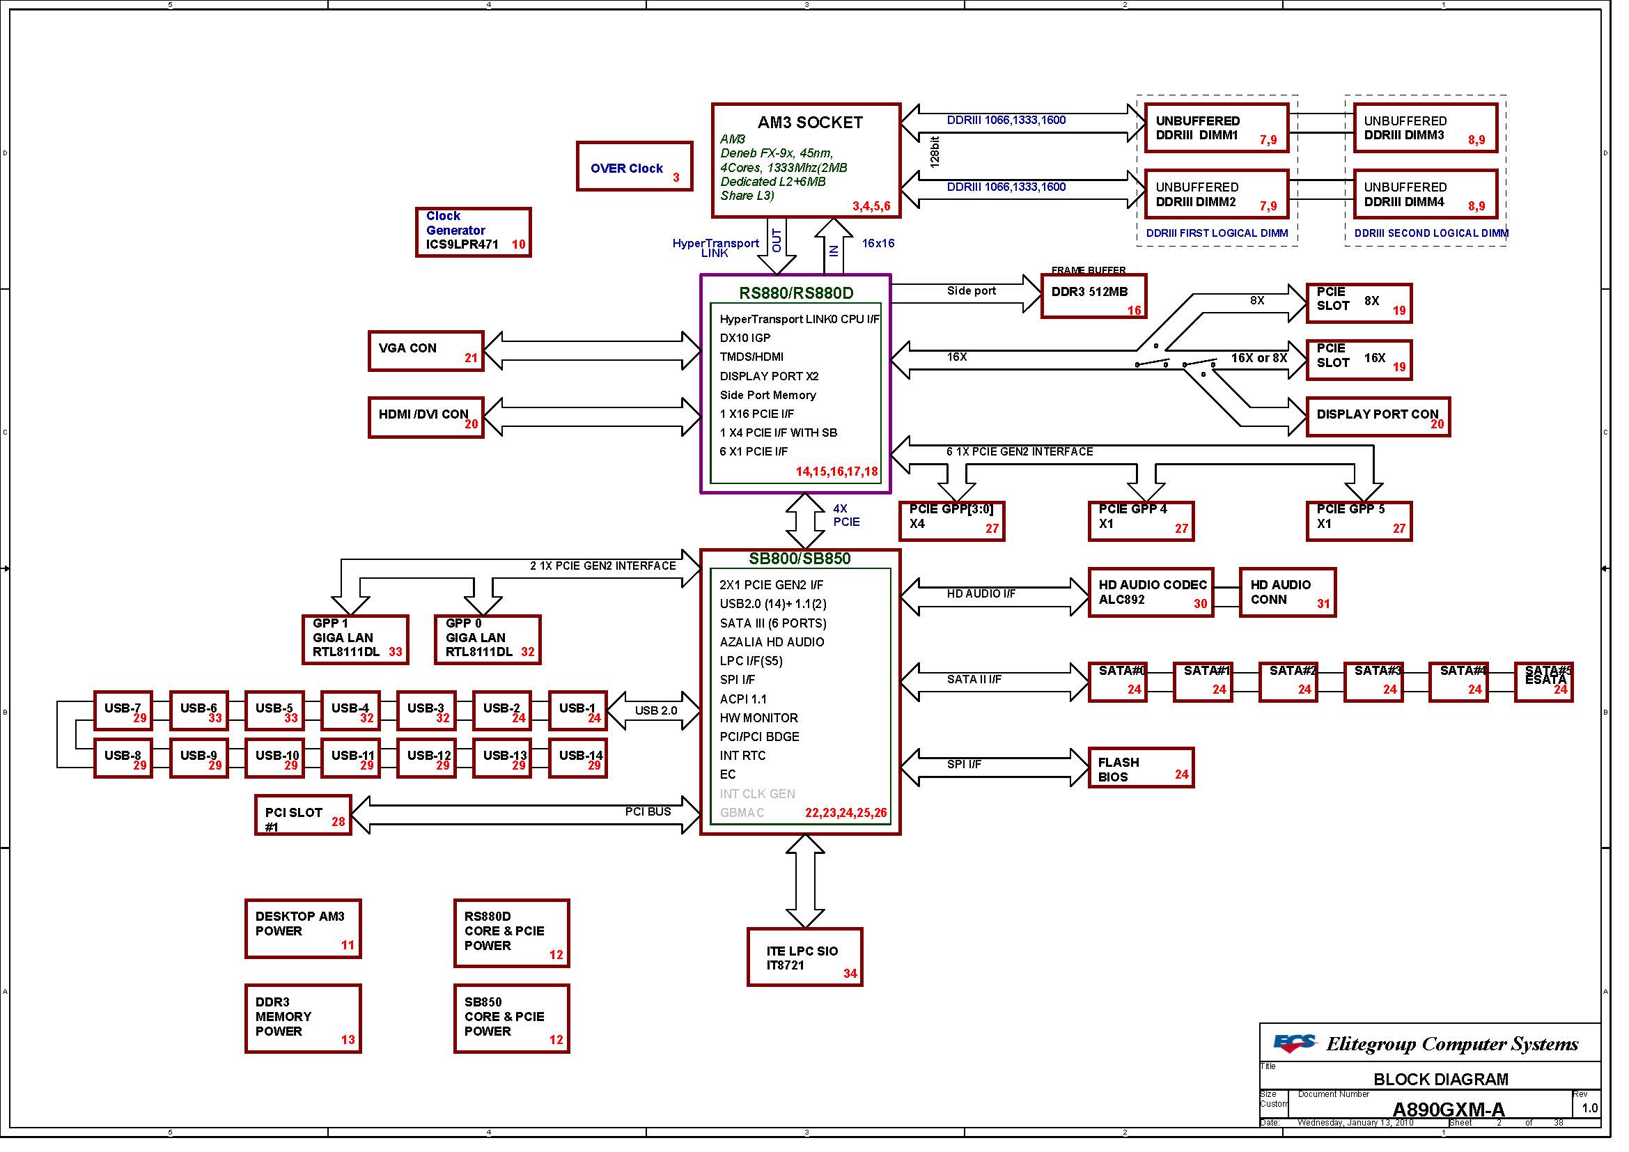Click the ECS logo in title block

(x=1293, y=1043)
